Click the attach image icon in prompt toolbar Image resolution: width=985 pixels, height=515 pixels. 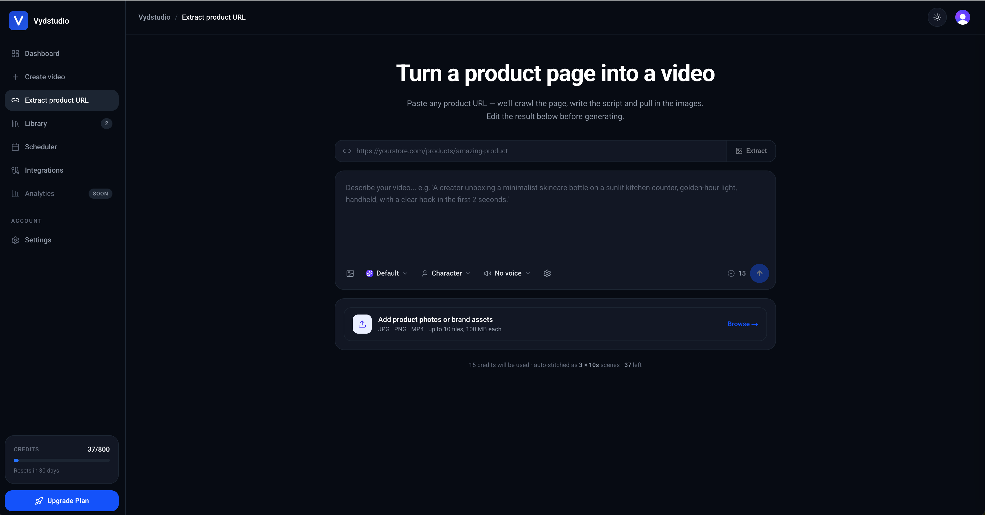(x=350, y=273)
